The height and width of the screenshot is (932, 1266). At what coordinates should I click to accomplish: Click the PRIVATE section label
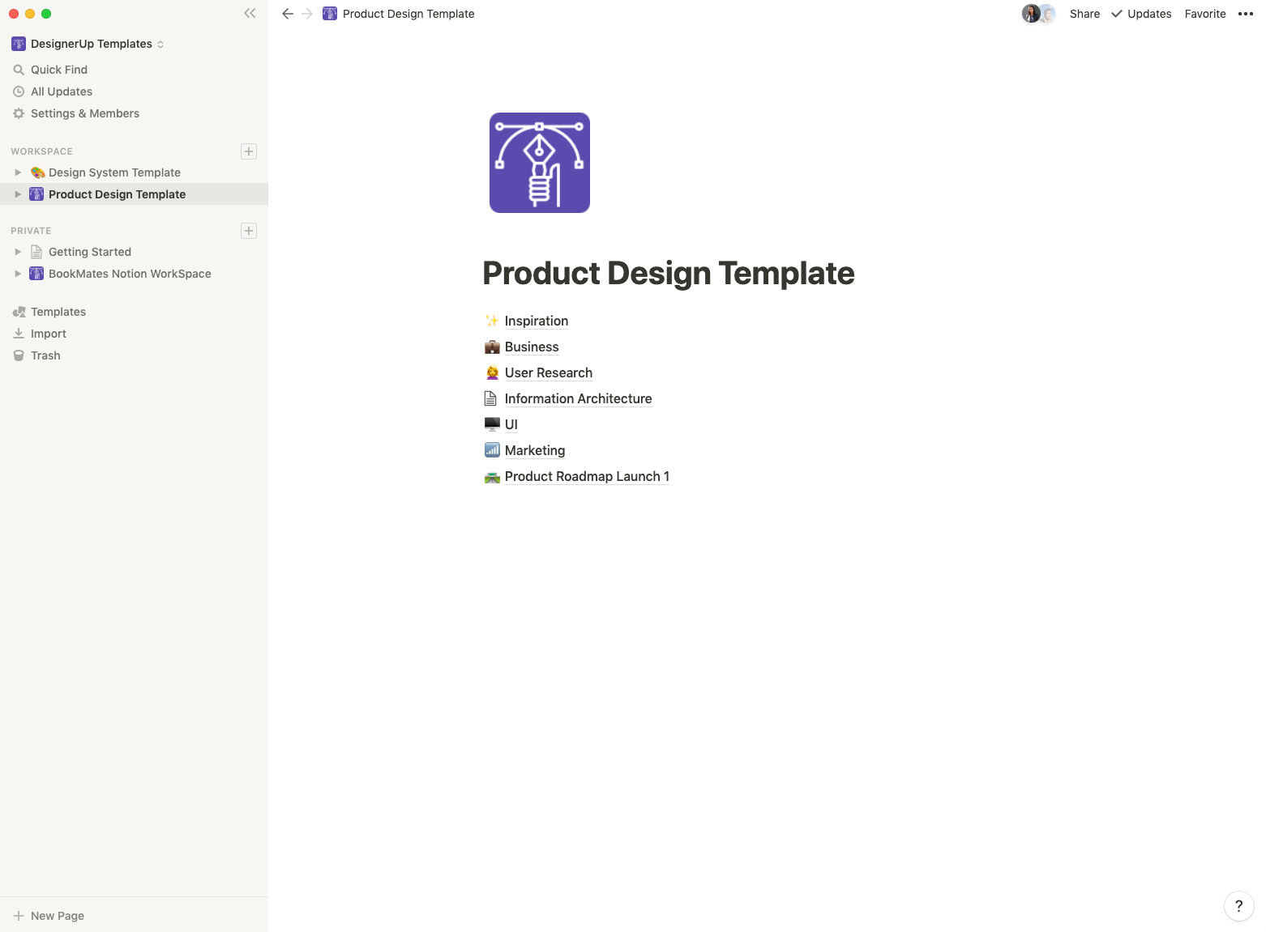click(x=31, y=231)
